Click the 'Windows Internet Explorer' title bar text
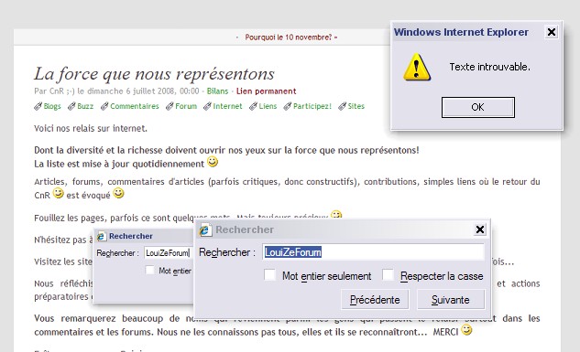 tap(461, 32)
